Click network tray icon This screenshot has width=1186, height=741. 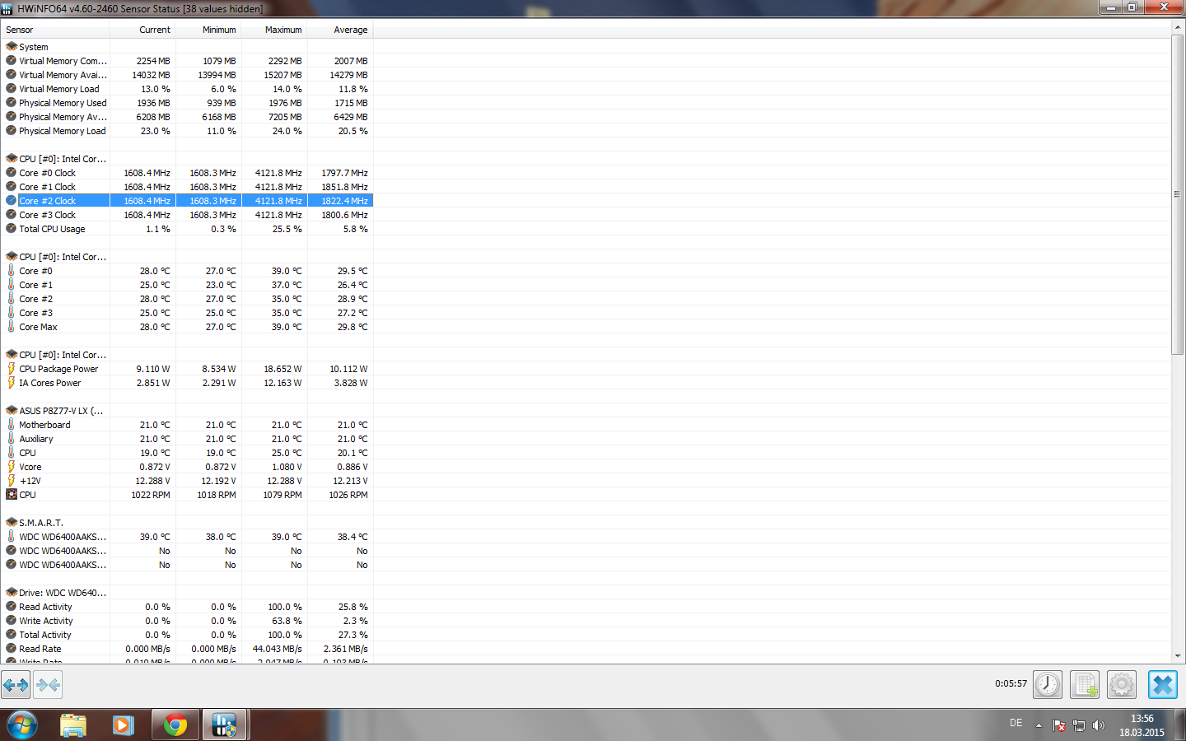[x=1078, y=725]
